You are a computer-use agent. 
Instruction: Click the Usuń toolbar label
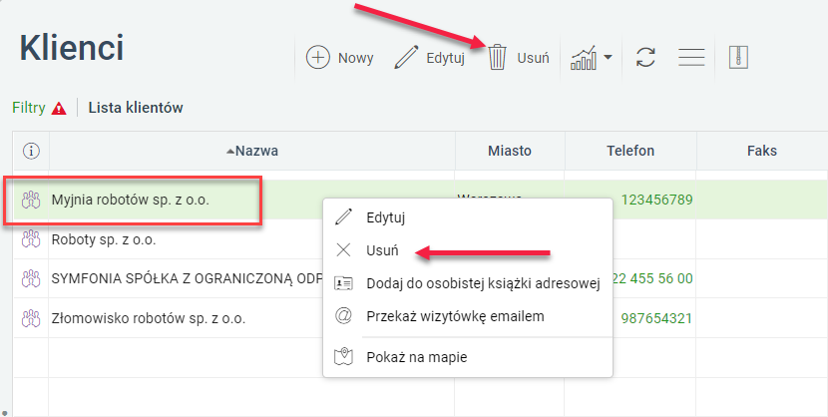[533, 58]
